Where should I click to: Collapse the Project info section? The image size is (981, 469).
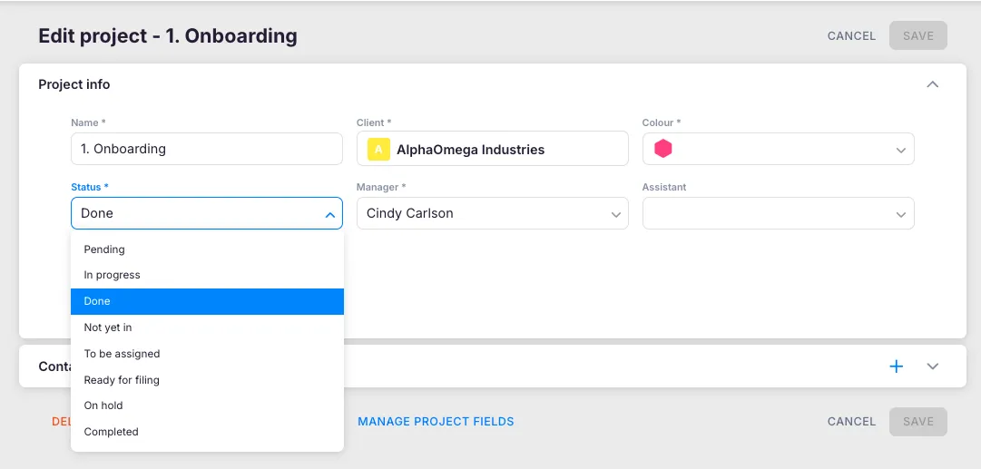coord(932,84)
